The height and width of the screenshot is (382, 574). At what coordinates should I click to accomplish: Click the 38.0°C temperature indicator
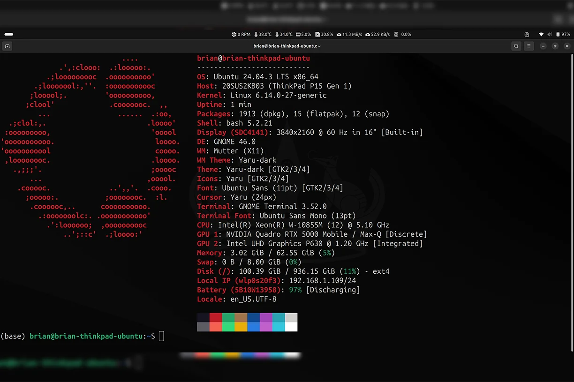tap(263, 34)
